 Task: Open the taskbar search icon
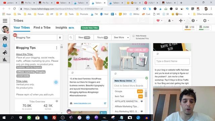coord(12,118)
